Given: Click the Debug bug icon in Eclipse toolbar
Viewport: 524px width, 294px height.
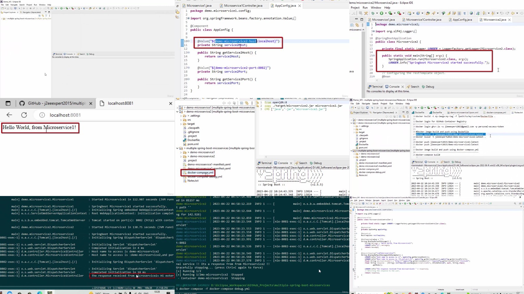Looking at the screenshot, I should pos(373,13).
